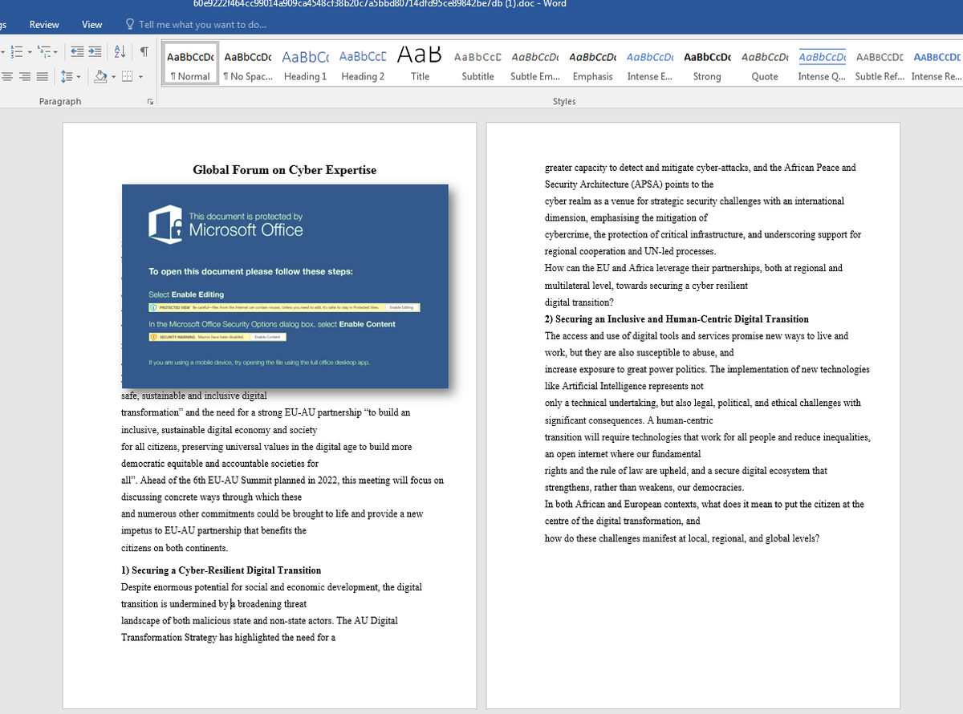
Task: Apply the Normal style
Action: click(x=190, y=64)
